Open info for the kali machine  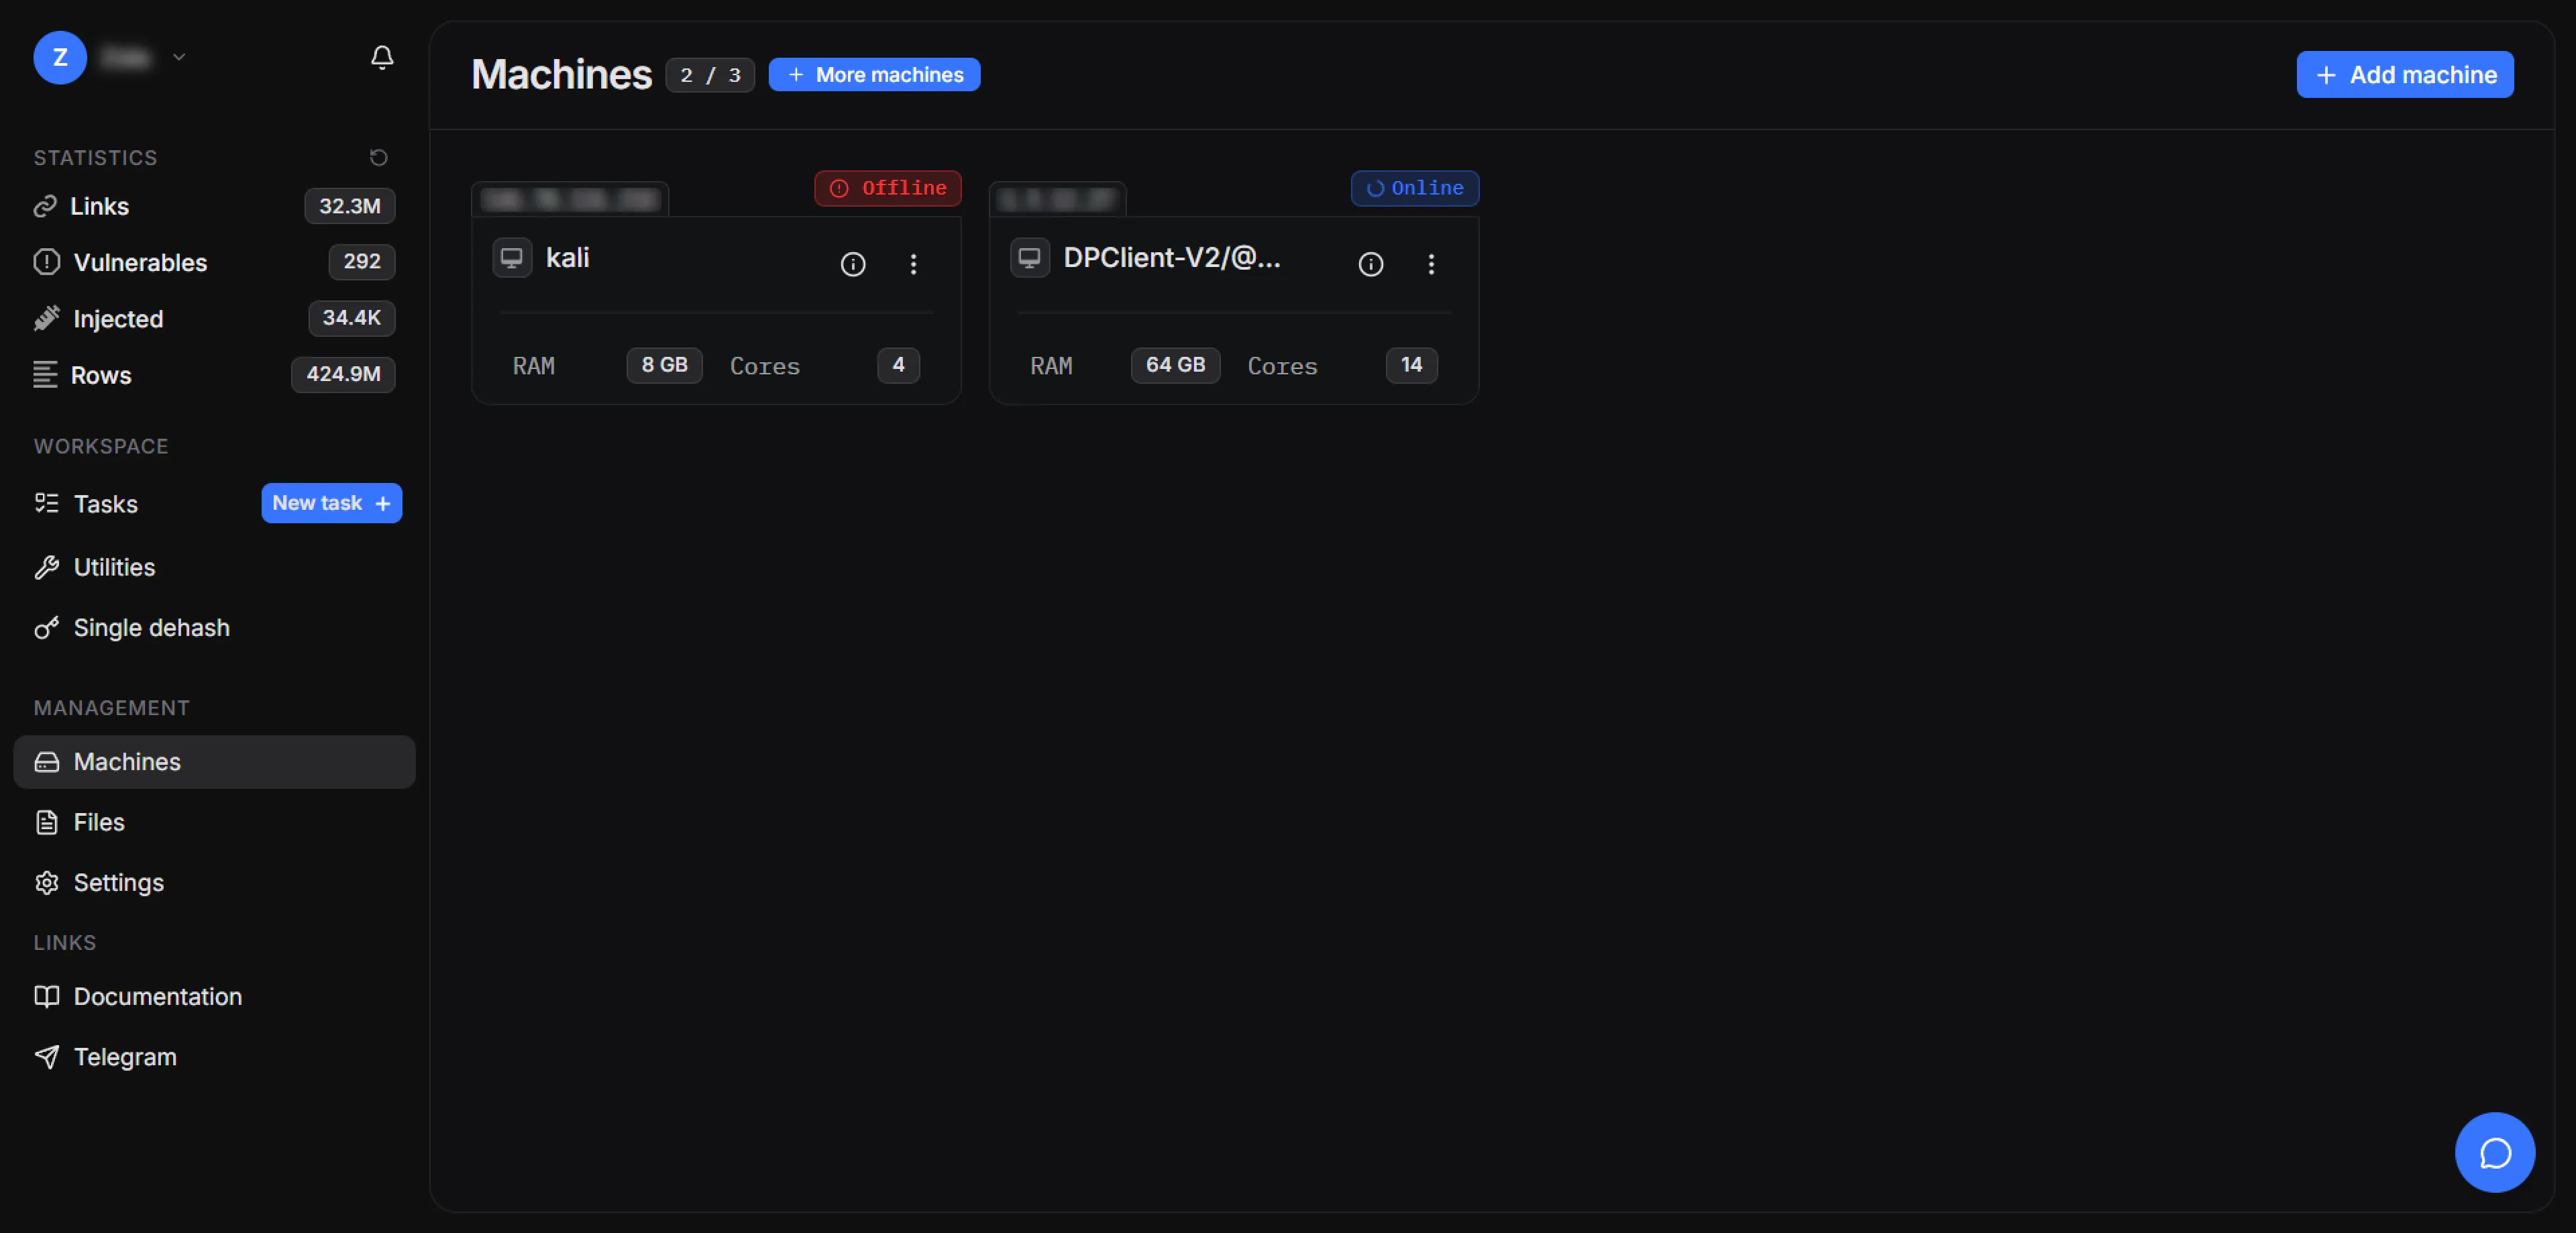click(x=852, y=264)
